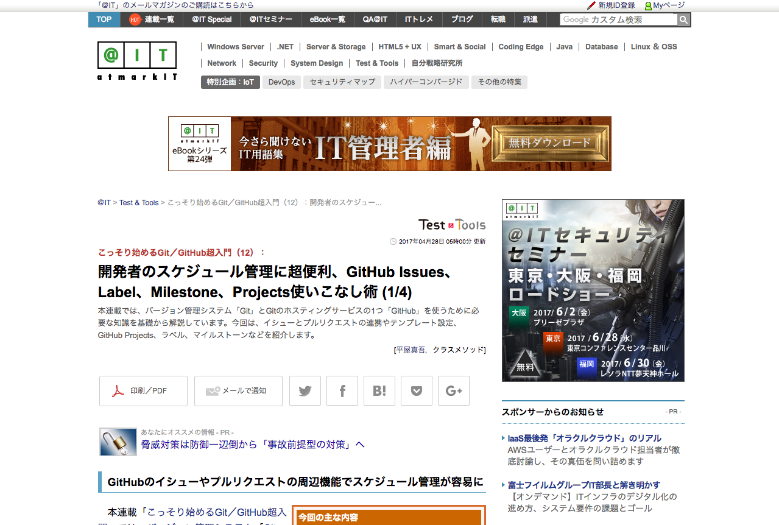Open the Java category

[x=564, y=47]
